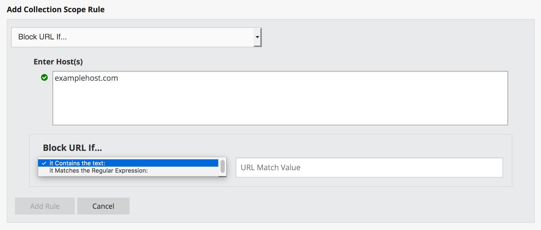Click the match-type list scrollbar thumb
Image resolution: width=541 pixels, height=230 pixels.
coord(223,166)
